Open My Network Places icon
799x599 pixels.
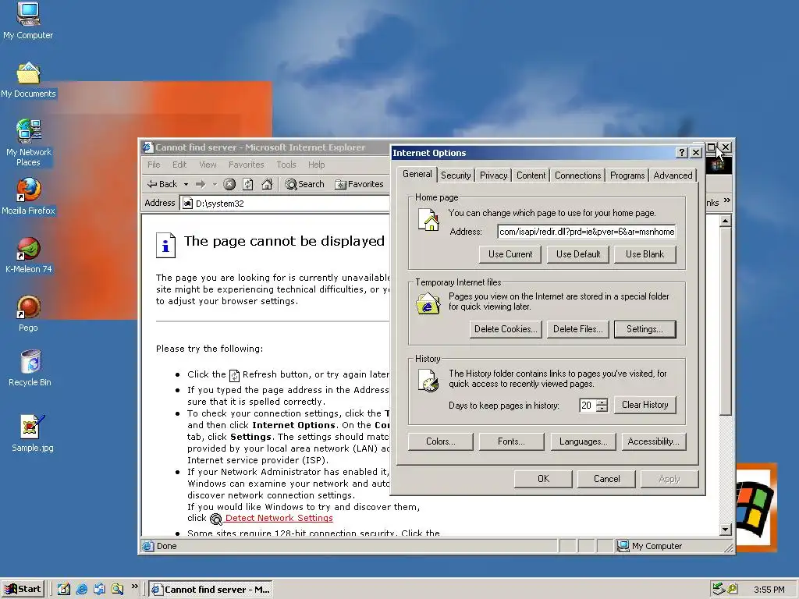[x=28, y=143]
